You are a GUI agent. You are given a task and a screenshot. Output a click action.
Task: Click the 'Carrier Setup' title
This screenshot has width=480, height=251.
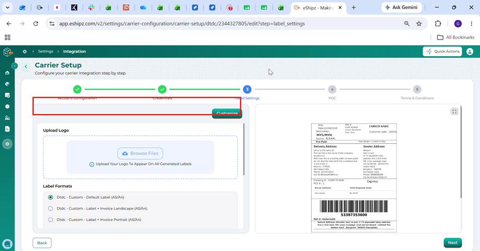point(58,65)
